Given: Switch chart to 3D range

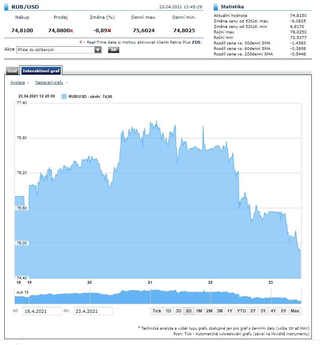Looking at the screenshot, I should pos(178,311).
